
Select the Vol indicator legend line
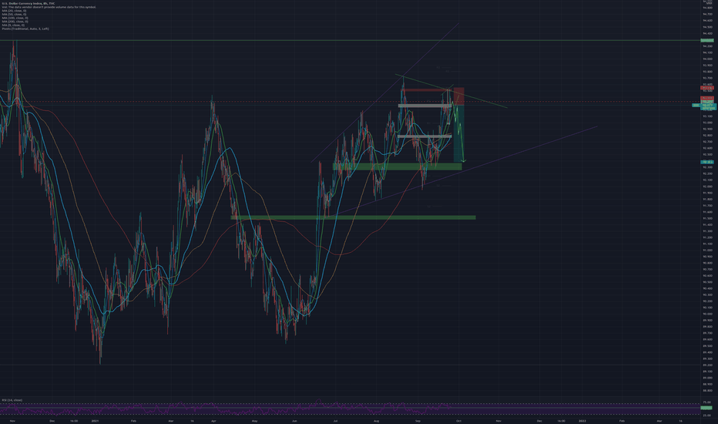point(49,8)
